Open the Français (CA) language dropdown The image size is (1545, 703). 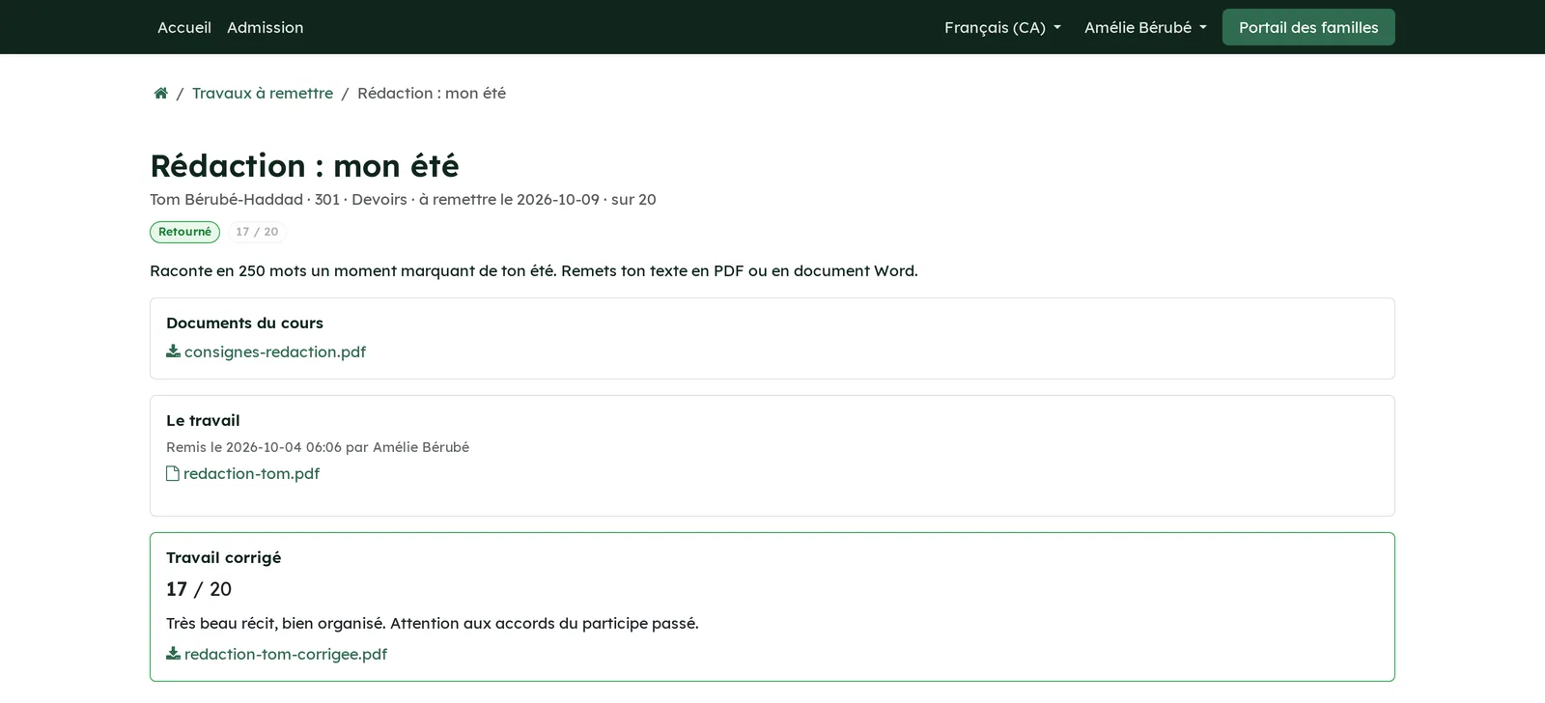[x=1002, y=27]
